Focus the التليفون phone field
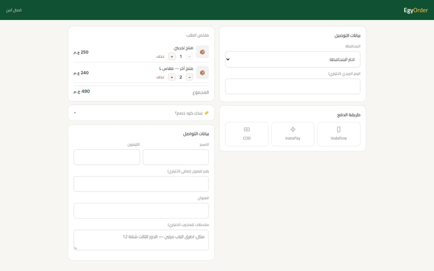 (107, 157)
